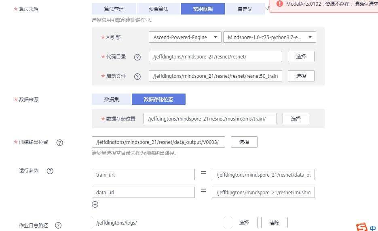Focus the mushrooms/train data location field

click(210, 119)
